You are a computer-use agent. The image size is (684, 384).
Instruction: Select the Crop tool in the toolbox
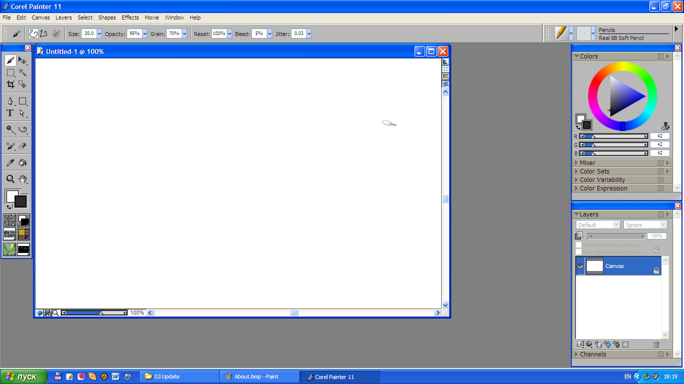tap(11, 84)
